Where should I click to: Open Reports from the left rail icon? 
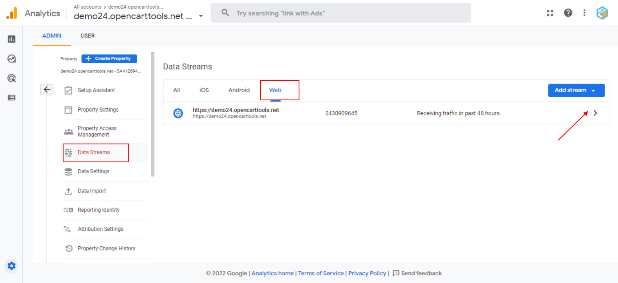click(11, 39)
